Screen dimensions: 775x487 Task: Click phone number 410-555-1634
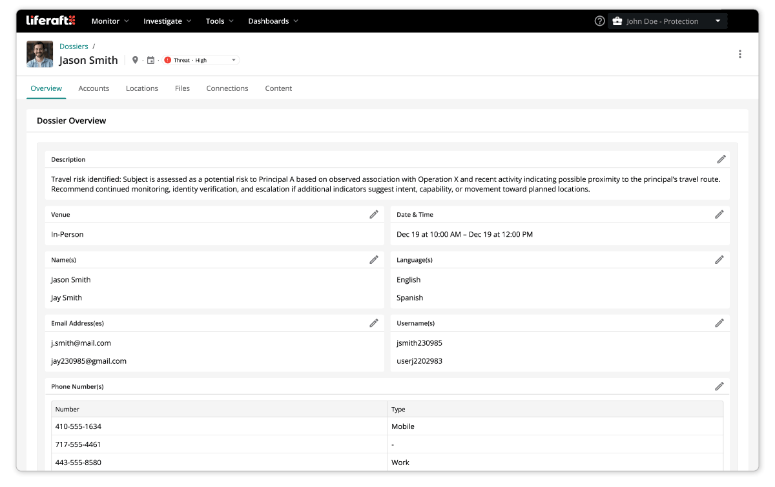(x=78, y=426)
